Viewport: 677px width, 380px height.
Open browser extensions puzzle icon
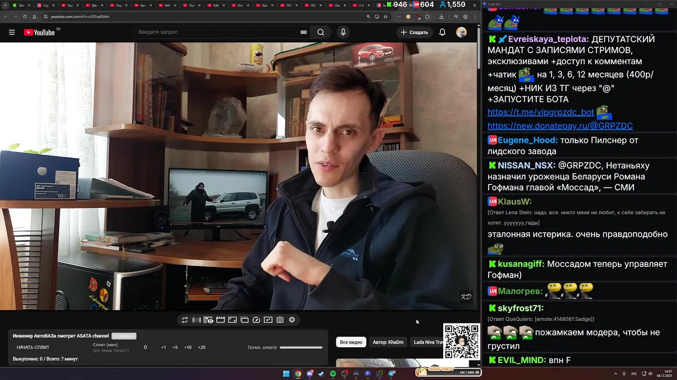point(427,16)
